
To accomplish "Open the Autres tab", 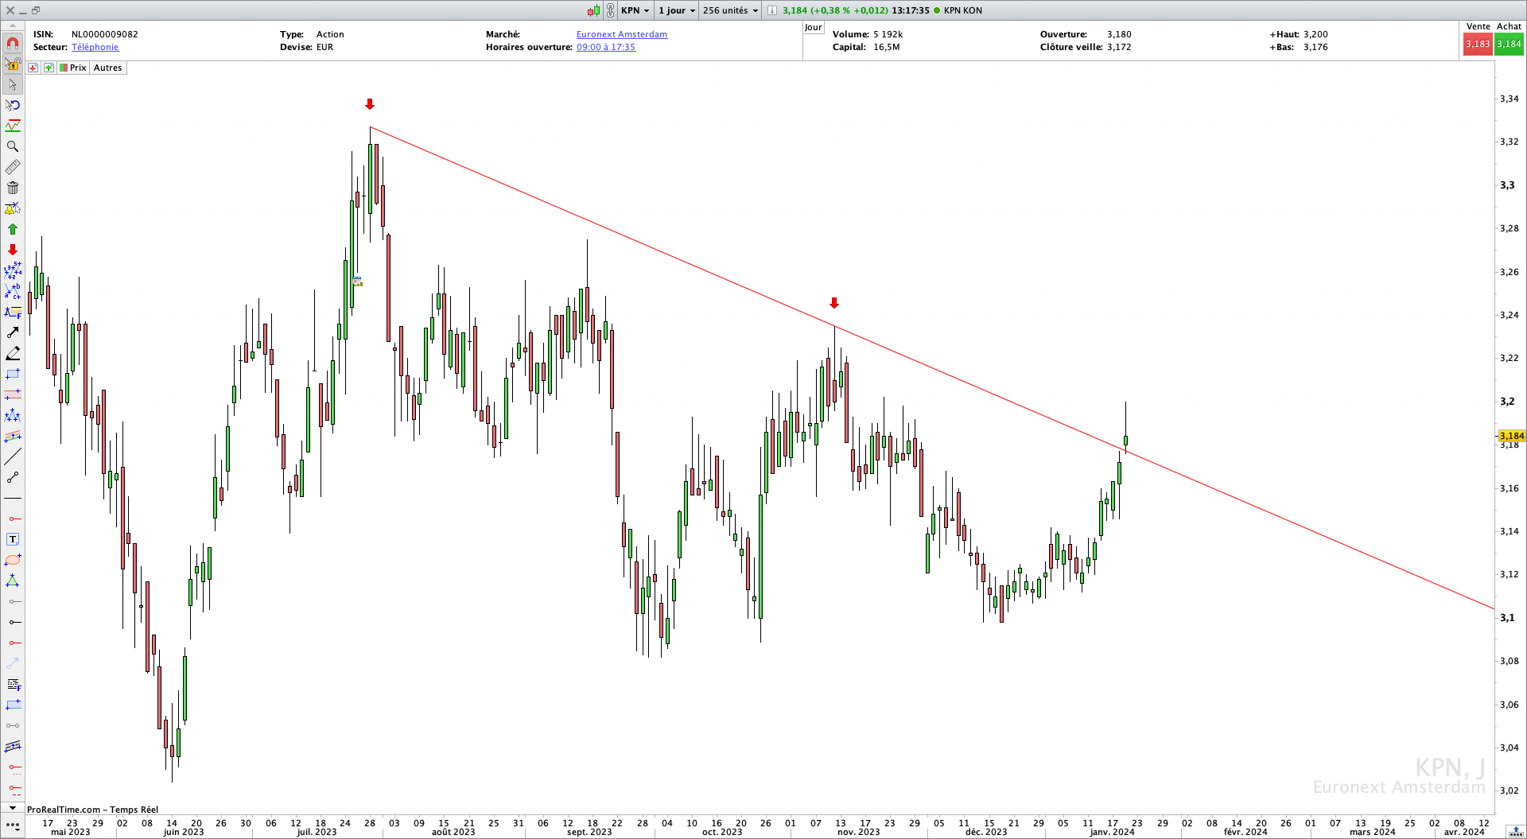I will (108, 68).
